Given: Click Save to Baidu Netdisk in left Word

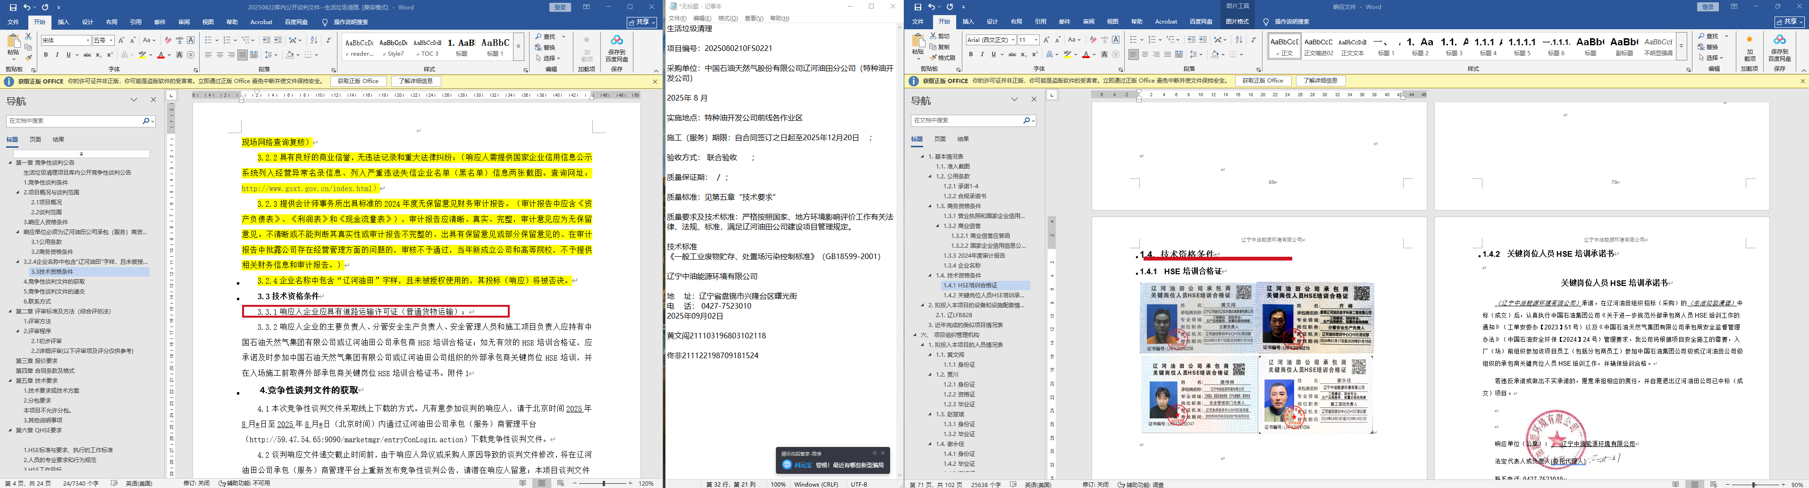Looking at the screenshot, I should [x=616, y=48].
